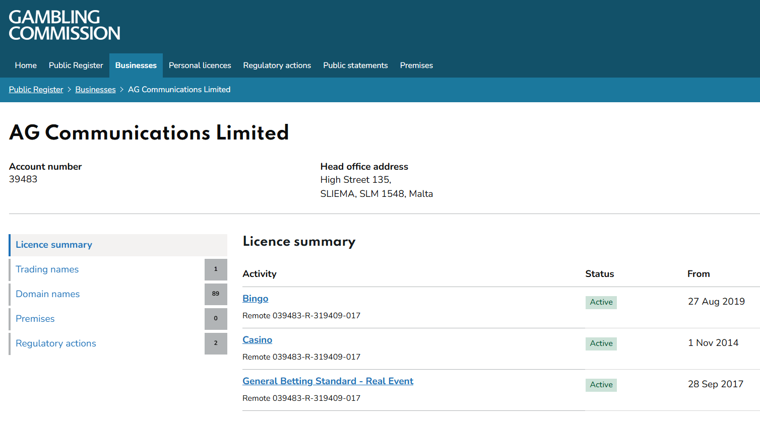
Task: Open the Casino licence activity link
Action: tap(258, 340)
